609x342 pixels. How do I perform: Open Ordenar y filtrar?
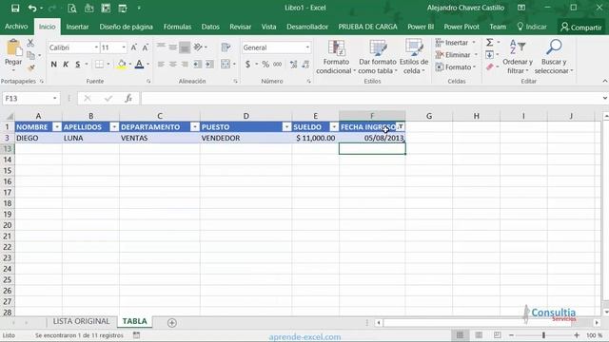pos(518,57)
